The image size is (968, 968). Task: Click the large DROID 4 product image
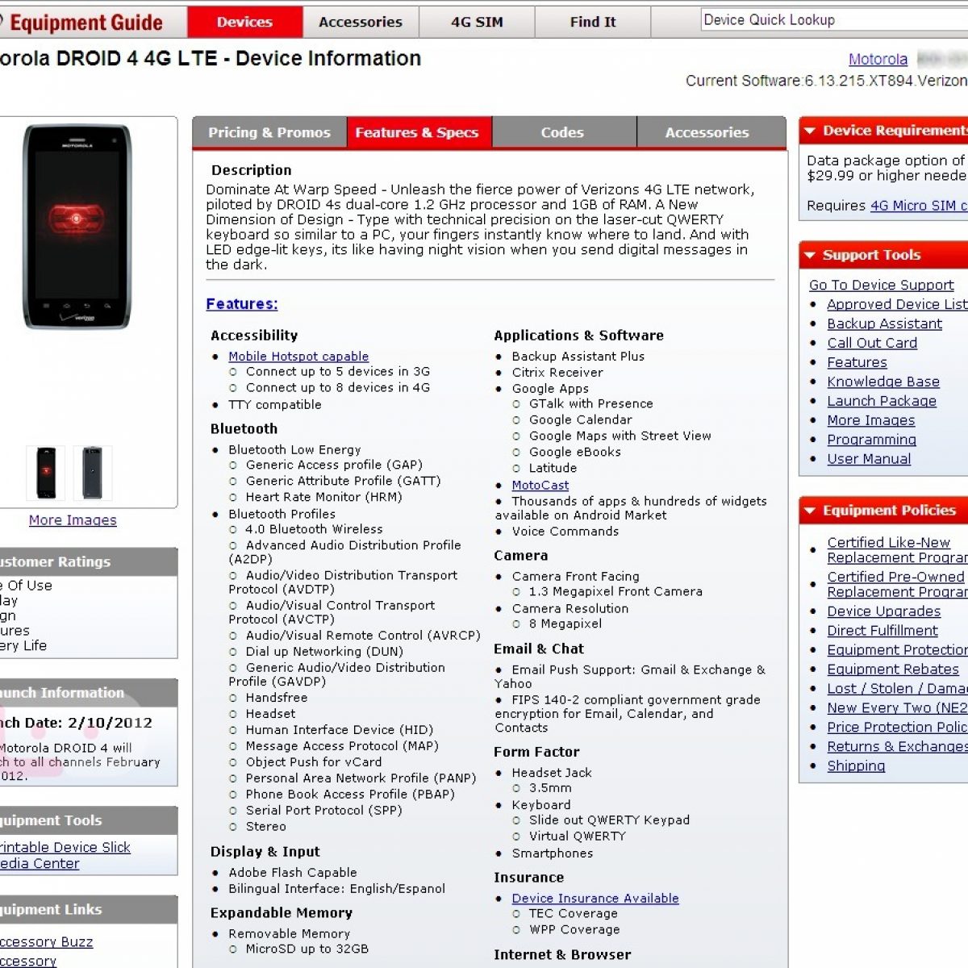(77, 227)
